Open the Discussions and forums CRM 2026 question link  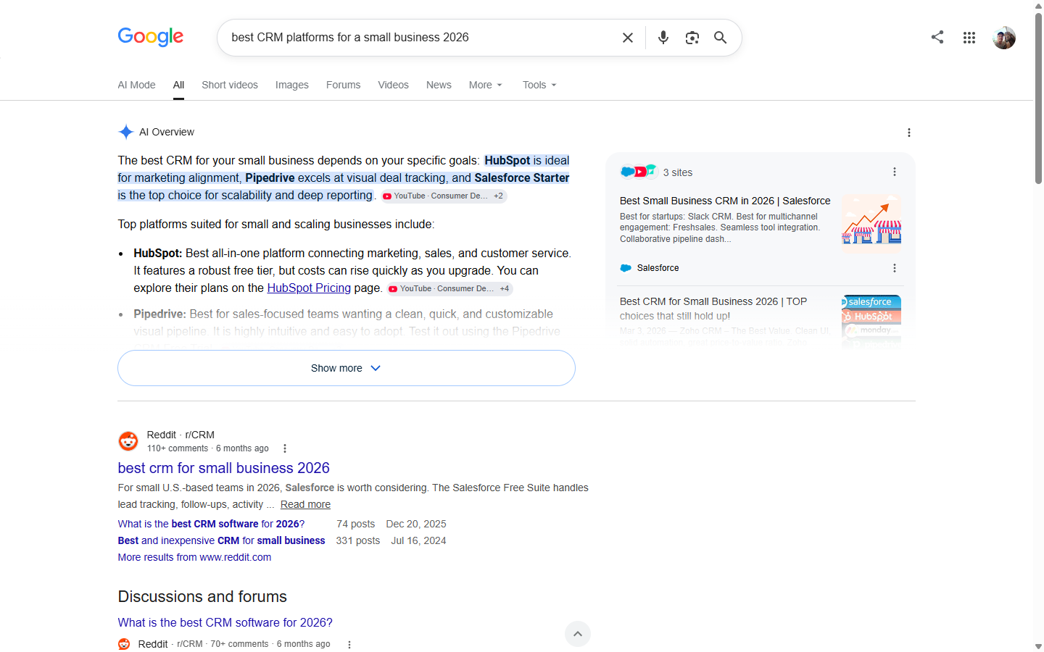(x=225, y=622)
